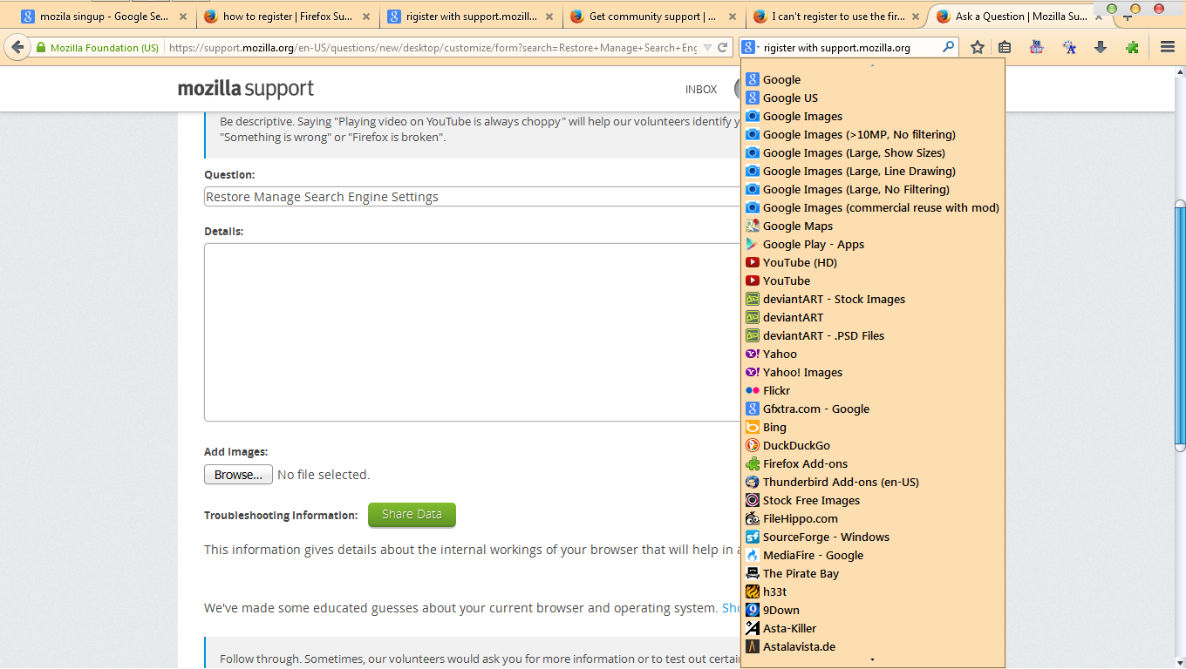Viewport: 1186px width, 669px height.
Task: Choose Yahoo! Images engine
Action: [x=872, y=372]
